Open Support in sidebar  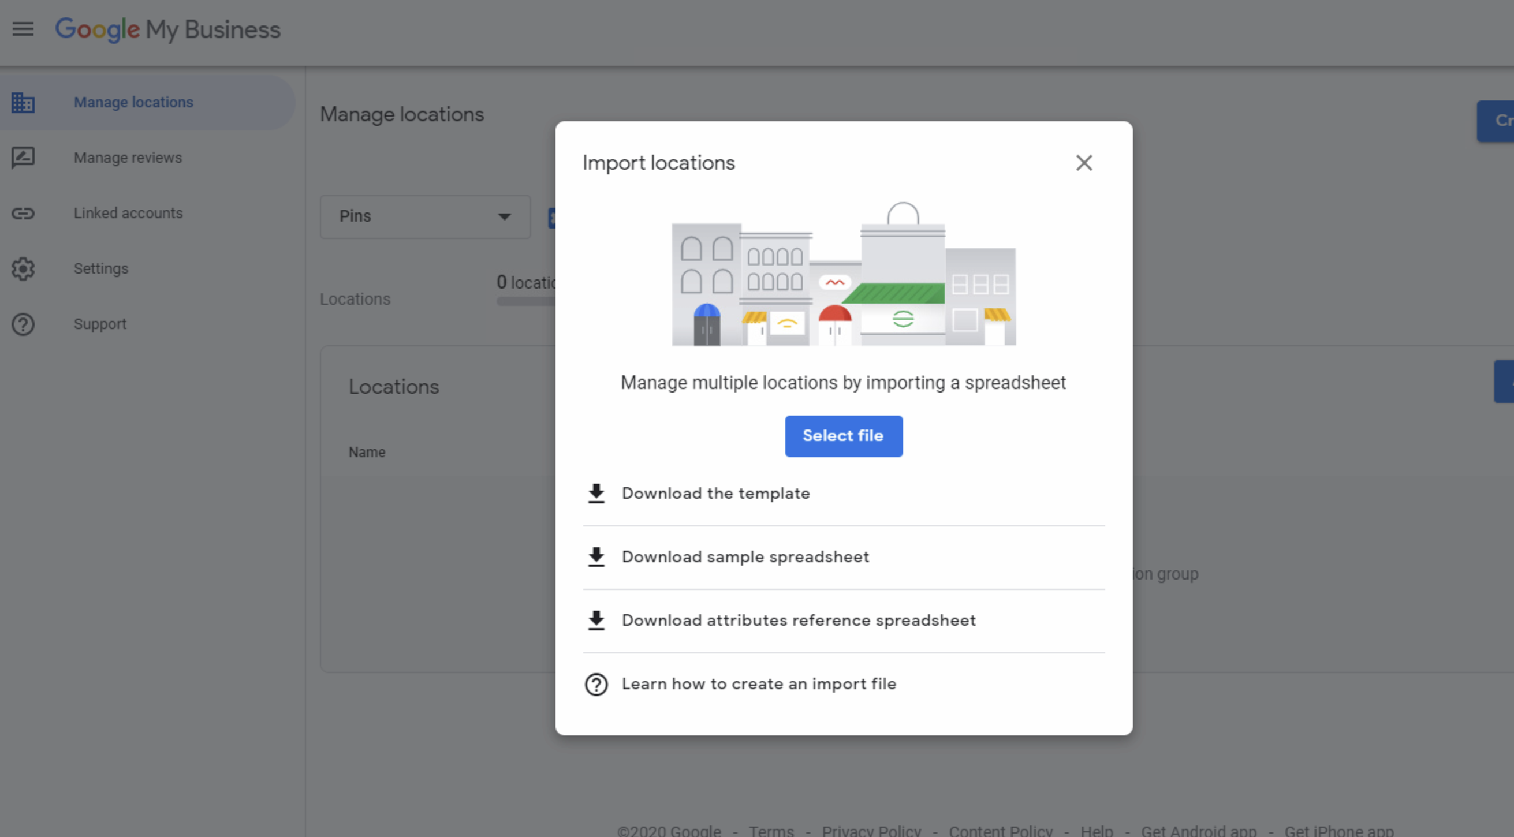147,324
